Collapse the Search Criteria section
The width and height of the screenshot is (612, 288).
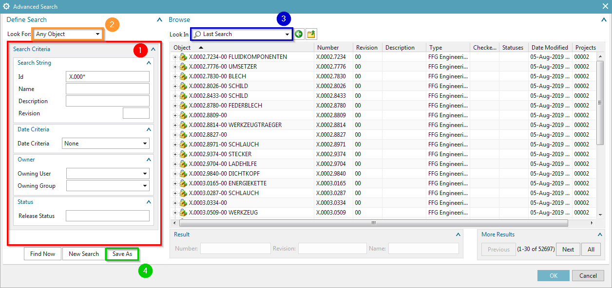pos(153,49)
